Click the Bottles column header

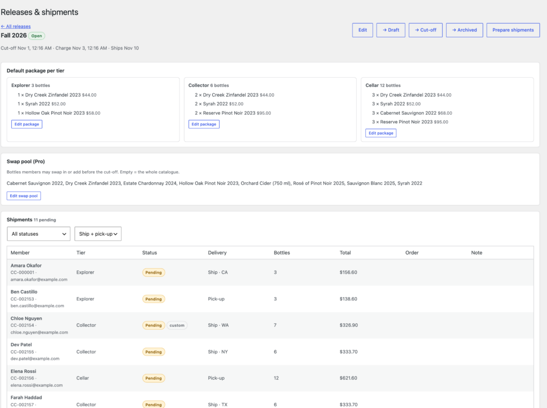pos(282,253)
